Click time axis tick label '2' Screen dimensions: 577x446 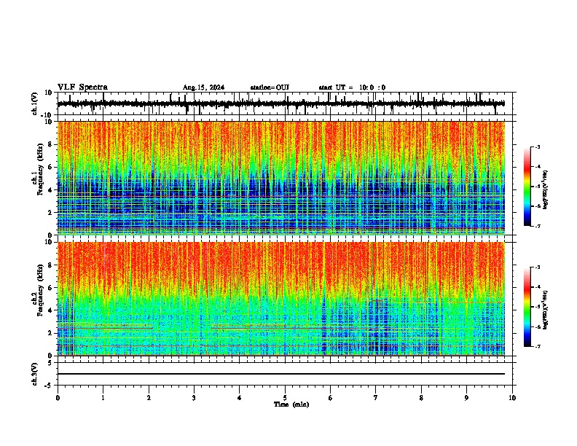149,398
